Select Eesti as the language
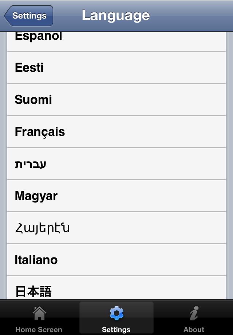Viewport: 233px width, 335px height. click(x=116, y=67)
